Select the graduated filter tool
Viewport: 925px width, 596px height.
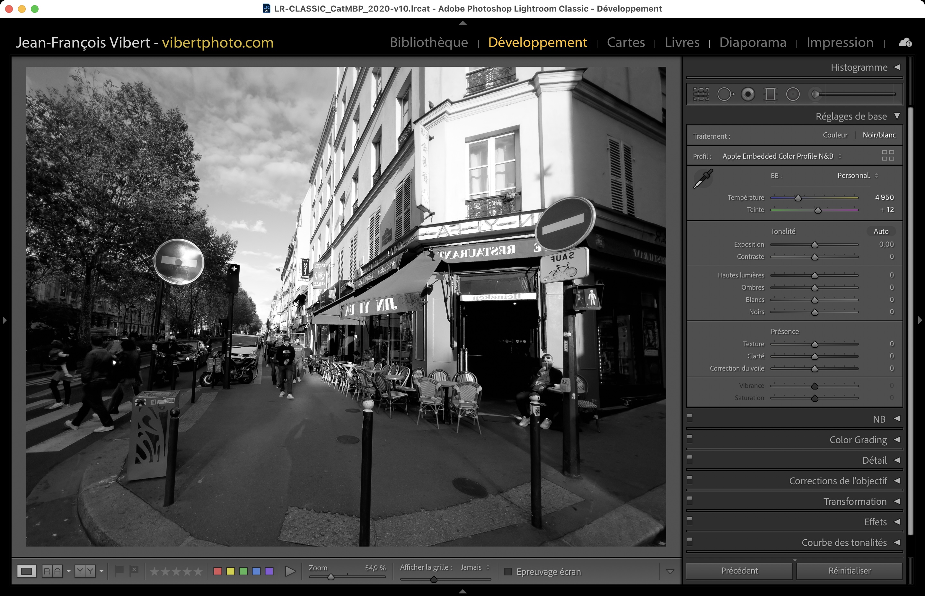[x=770, y=94]
